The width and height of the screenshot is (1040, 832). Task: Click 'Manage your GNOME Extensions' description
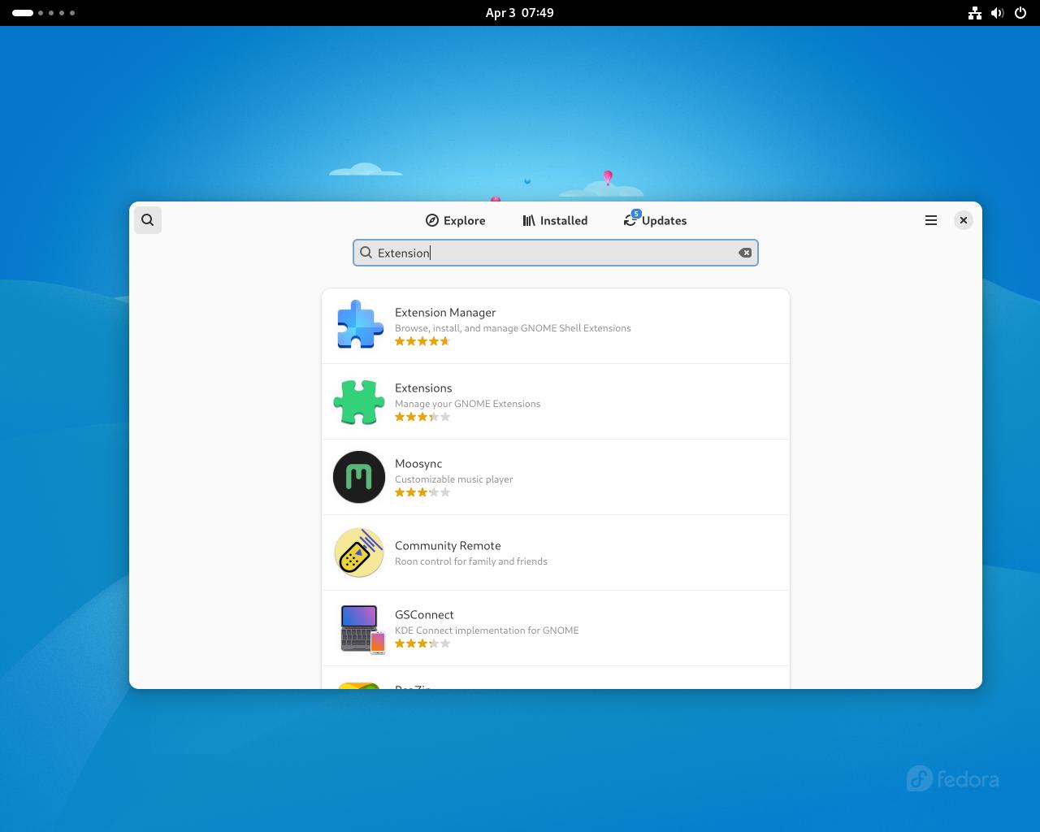467,404
